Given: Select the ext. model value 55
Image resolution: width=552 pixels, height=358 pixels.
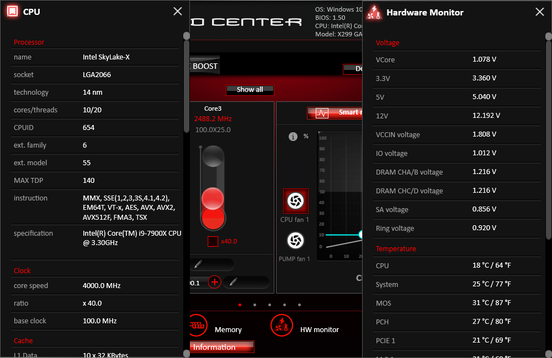Looking at the screenshot, I should tap(87, 162).
